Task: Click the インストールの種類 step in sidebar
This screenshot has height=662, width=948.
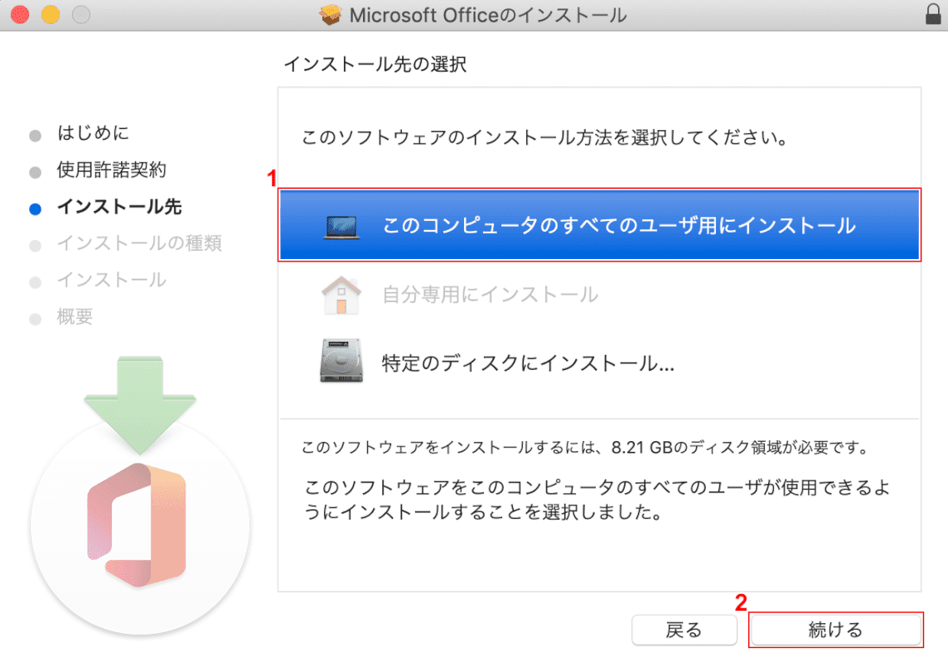Action: pos(139,243)
